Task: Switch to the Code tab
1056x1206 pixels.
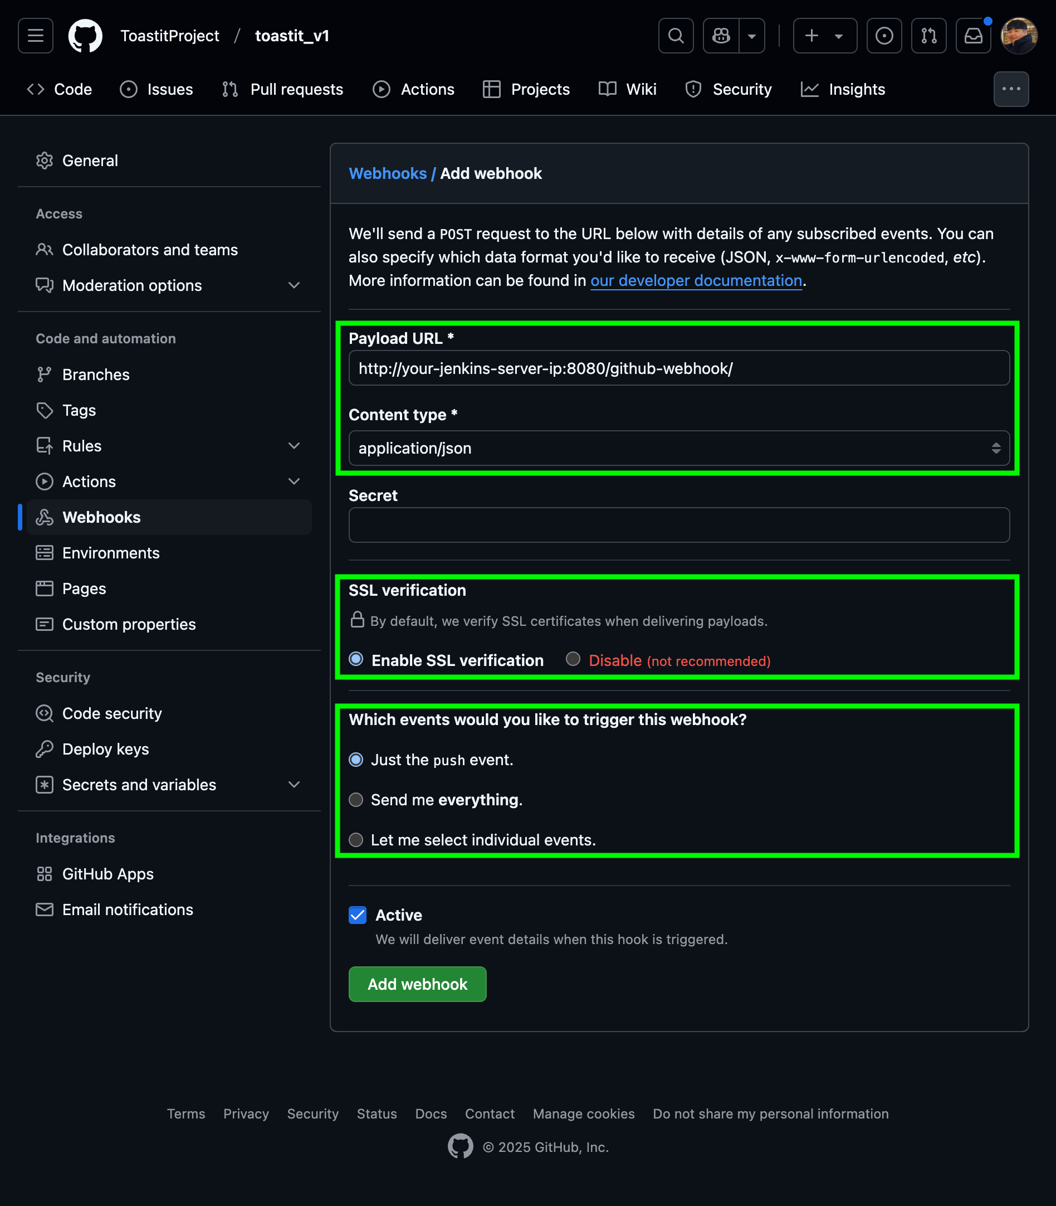Action: (60, 89)
